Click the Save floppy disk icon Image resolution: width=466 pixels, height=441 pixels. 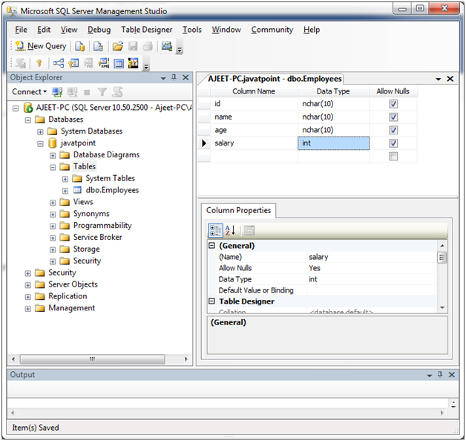tap(133, 46)
